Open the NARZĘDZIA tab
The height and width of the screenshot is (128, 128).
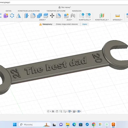(x=77, y=11)
